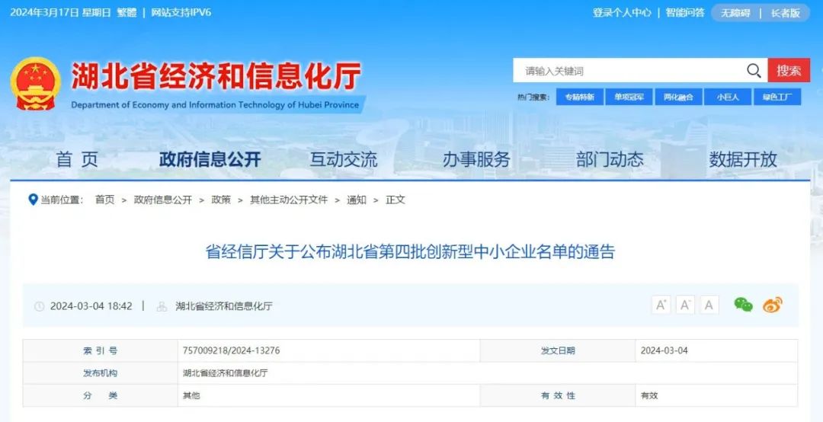The image size is (823, 422).
Task: Toggle 长者版 elderly-friendly mode
Action: pos(785,13)
